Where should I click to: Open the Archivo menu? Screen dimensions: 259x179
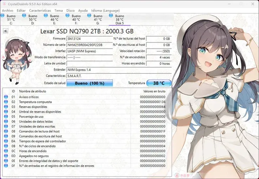7,11
